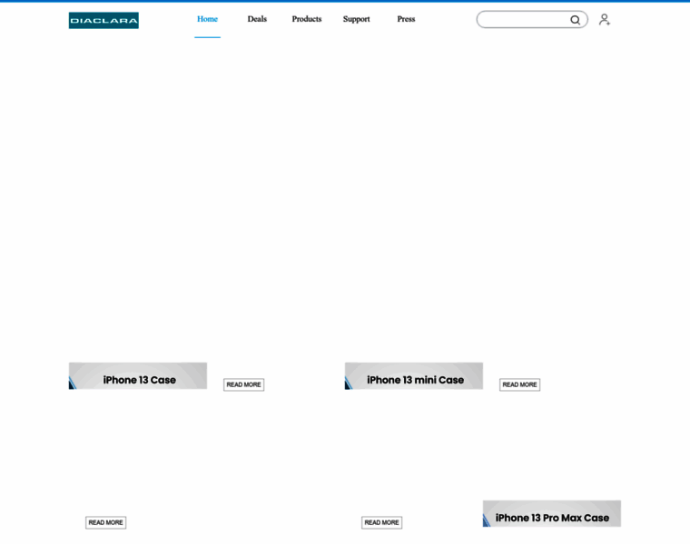Click the blue underline beneath Home
690x544 pixels.
point(207,37)
